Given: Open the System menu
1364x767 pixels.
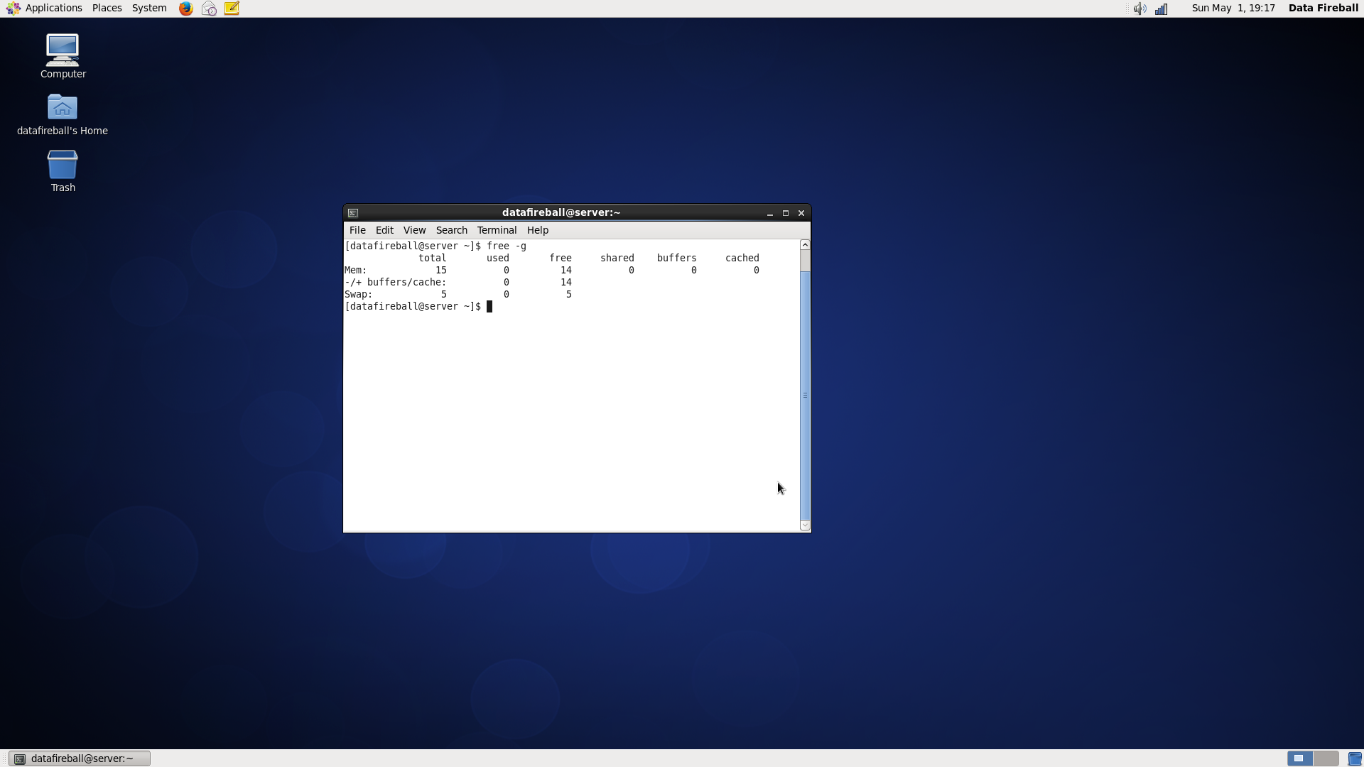Looking at the screenshot, I should 149,8.
